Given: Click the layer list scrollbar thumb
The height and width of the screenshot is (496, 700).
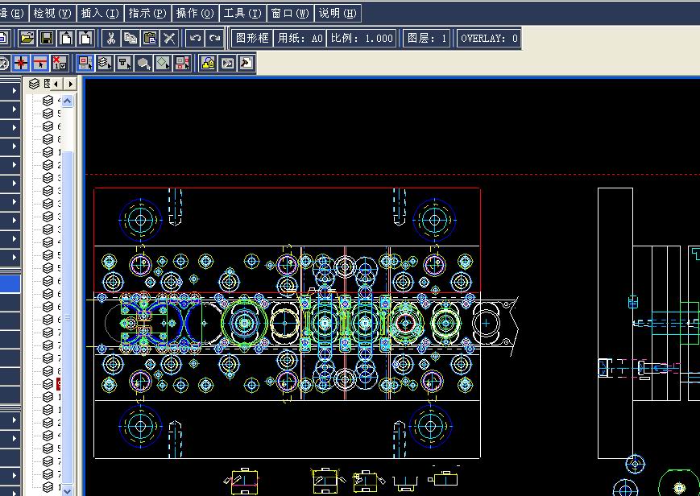Looking at the screenshot, I should [68, 317].
